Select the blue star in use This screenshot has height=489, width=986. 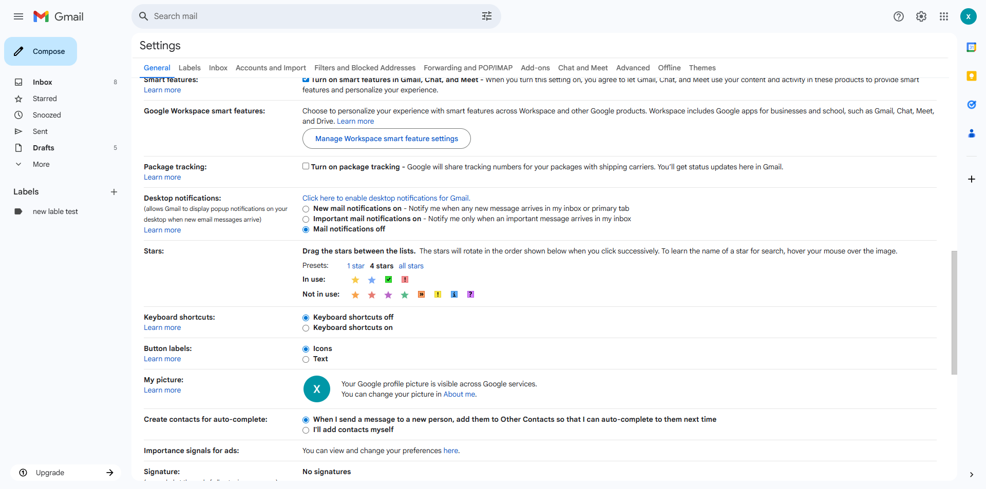click(x=372, y=280)
